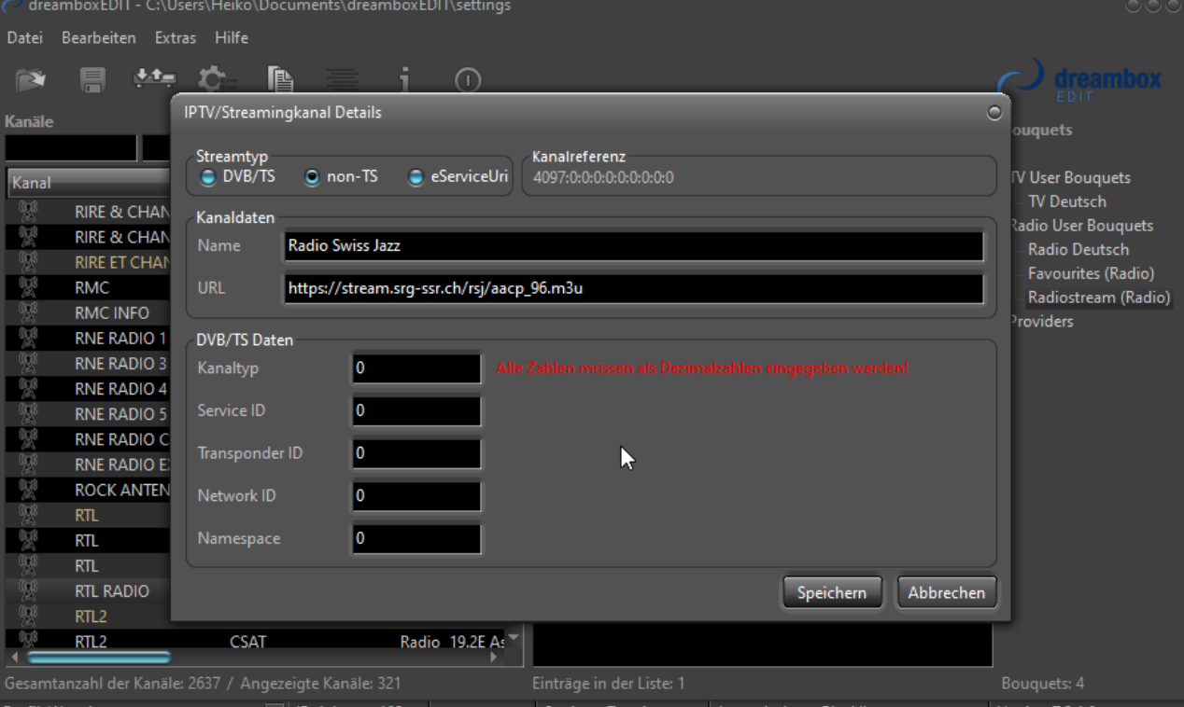Open the Bearbeiten menu
Image resolution: width=1184 pixels, height=707 pixels.
(99, 38)
